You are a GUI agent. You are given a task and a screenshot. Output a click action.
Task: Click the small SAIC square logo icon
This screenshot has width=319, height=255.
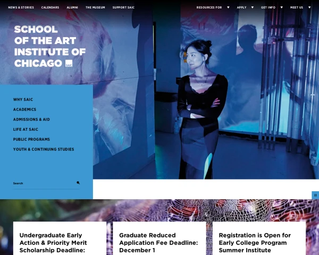(x=69, y=63)
